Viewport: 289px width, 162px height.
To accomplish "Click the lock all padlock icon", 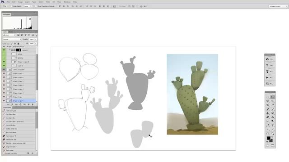I will click(18, 44).
